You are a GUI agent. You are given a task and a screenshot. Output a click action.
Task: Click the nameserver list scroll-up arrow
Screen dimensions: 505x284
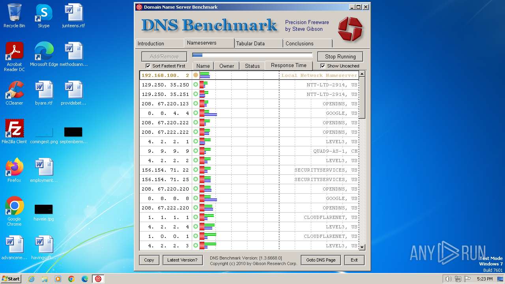(x=362, y=74)
